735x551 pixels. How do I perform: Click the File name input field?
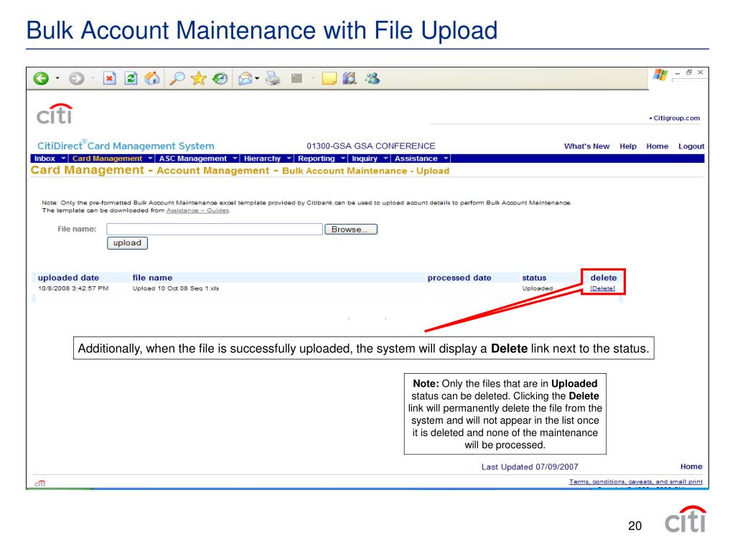tap(215, 229)
